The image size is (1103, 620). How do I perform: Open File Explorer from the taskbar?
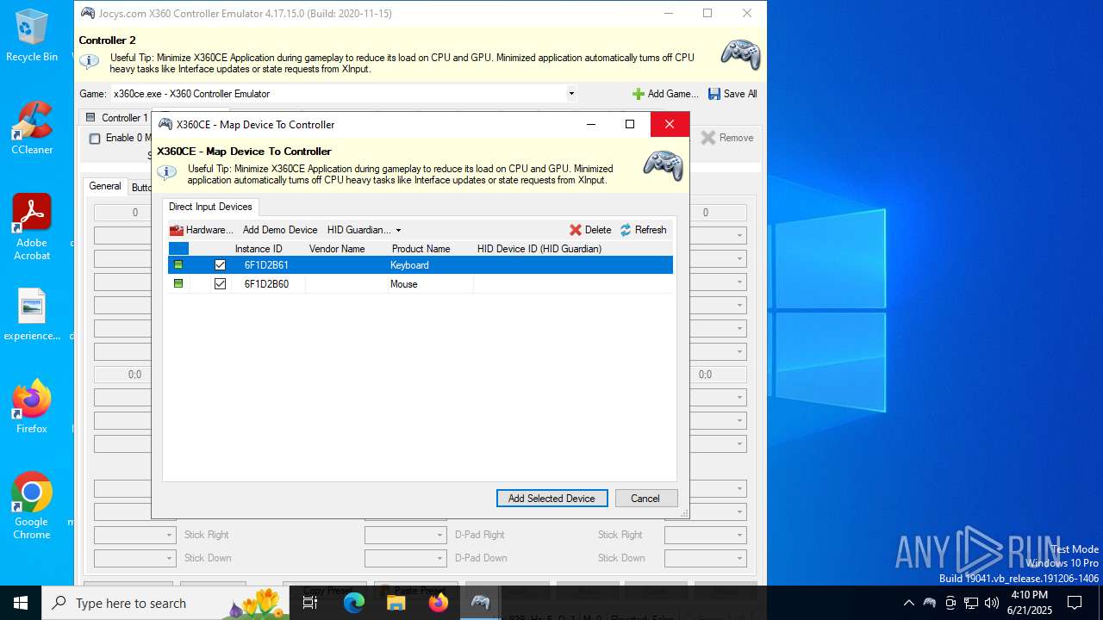(396, 603)
